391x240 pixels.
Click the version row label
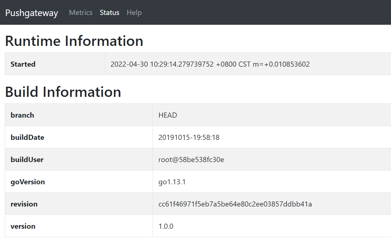[23, 226]
